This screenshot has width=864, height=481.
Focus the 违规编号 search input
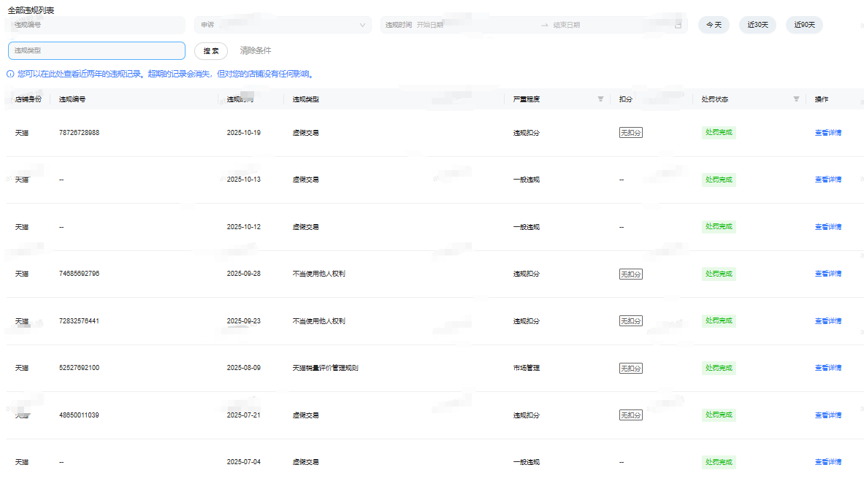pyautogui.click(x=96, y=25)
